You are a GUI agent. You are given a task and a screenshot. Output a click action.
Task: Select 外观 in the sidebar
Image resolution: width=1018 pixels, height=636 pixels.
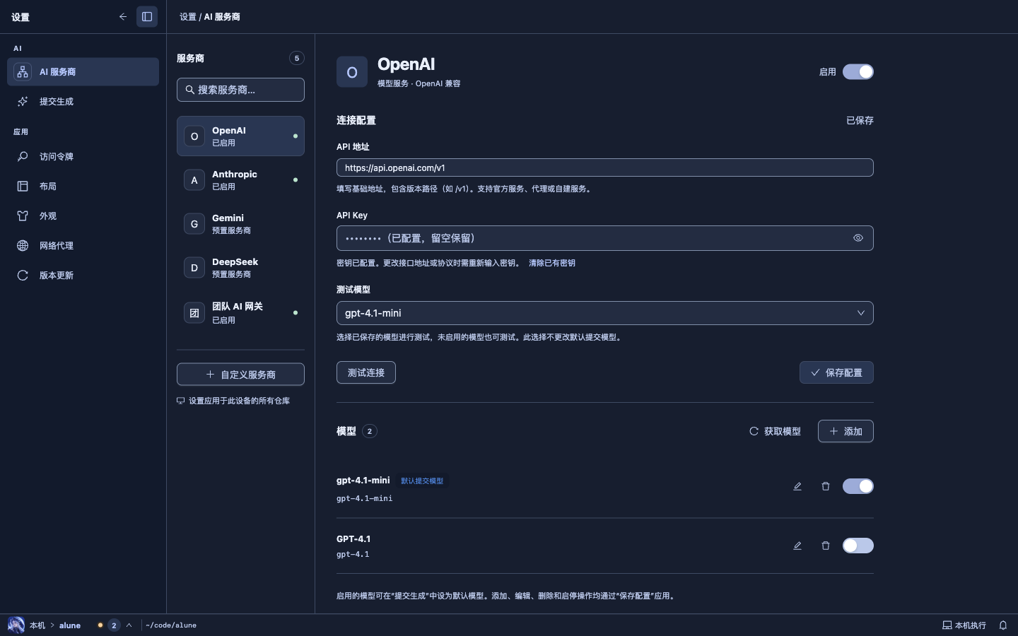tap(83, 216)
